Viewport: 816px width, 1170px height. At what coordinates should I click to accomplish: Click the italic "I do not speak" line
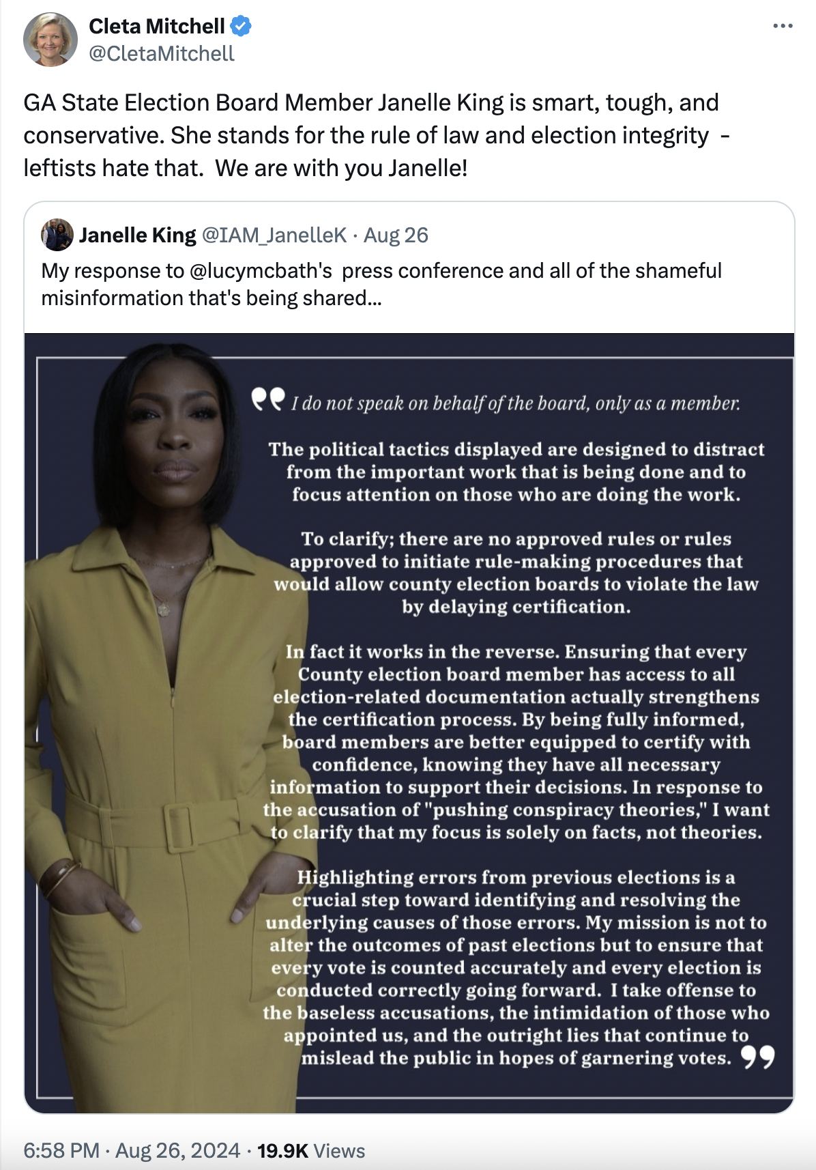point(516,403)
